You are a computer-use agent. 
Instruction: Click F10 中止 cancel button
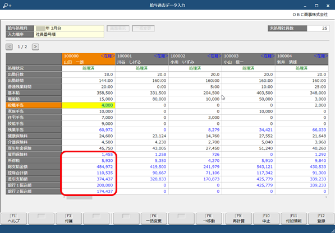click(x=266, y=218)
